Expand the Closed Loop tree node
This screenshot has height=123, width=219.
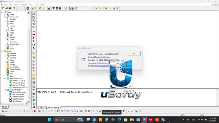(5, 17)
